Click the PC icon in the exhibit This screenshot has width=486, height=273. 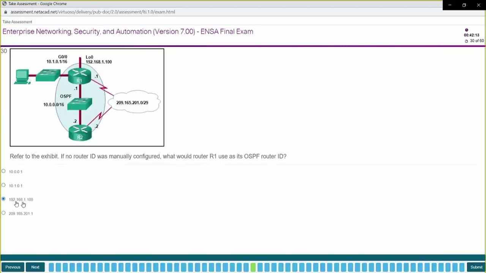tap(22, 76)
